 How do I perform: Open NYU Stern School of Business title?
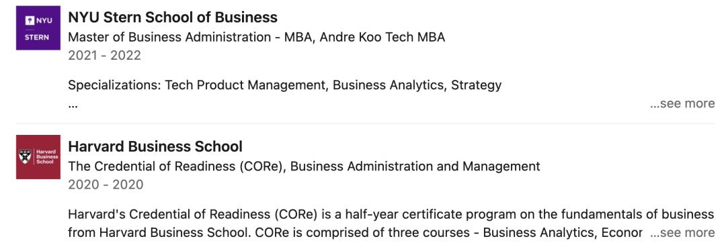click(173, 17)
